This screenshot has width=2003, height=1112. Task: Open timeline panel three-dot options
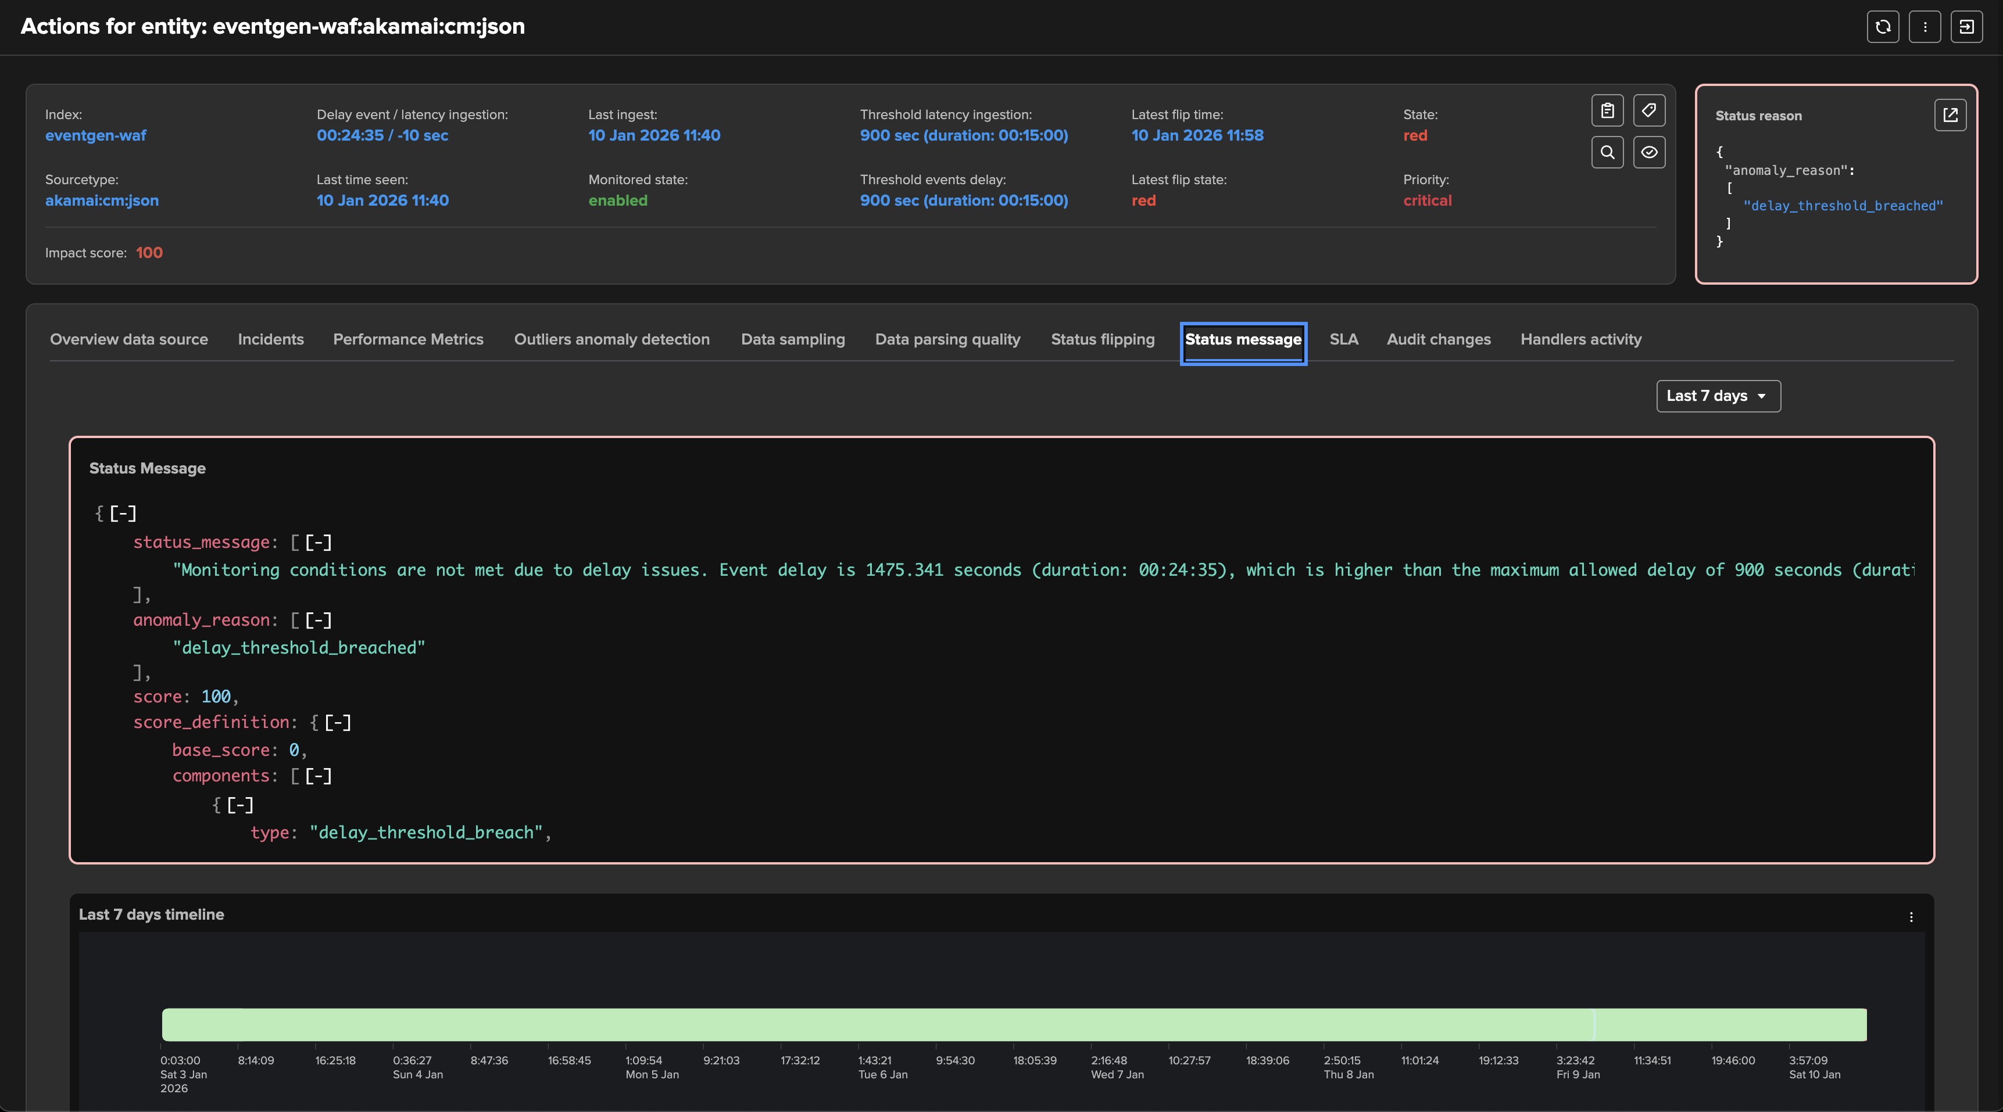coord(1911,917)
